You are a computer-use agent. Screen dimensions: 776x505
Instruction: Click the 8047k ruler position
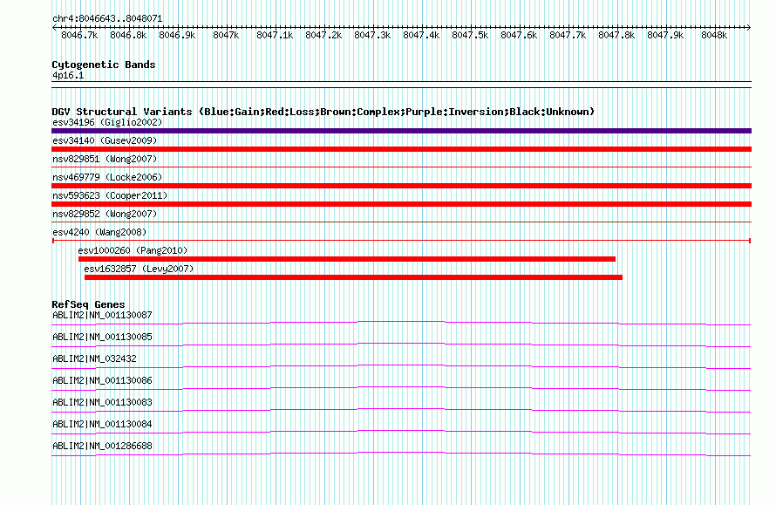coord(226,35)
